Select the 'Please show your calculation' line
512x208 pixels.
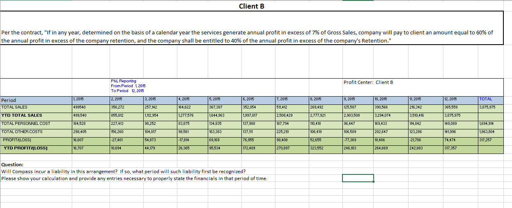point(134,178)
